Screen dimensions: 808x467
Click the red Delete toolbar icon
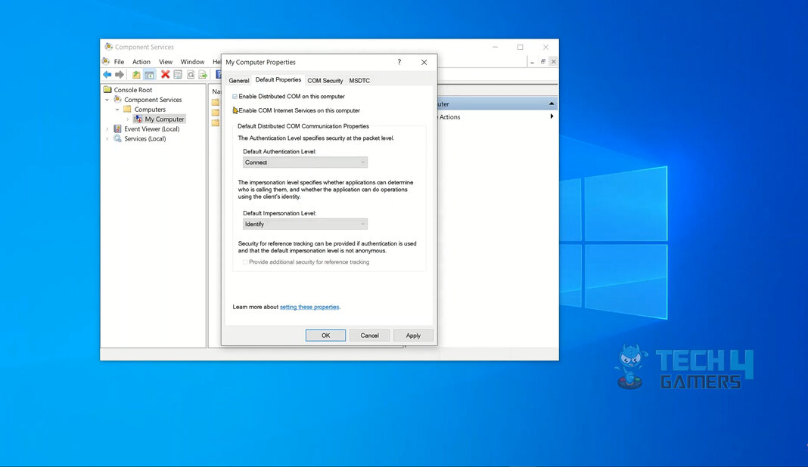(x=165, y=74)
